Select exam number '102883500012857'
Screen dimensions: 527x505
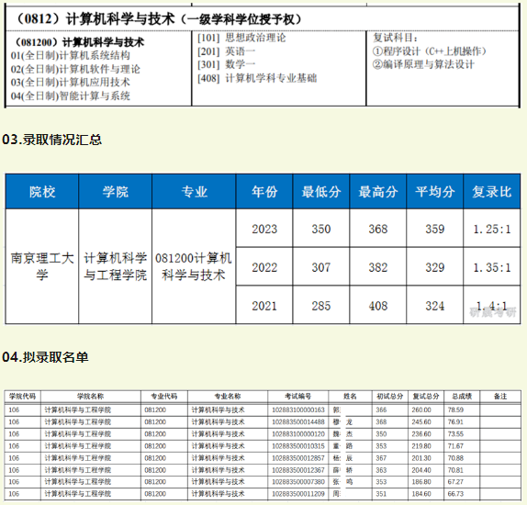(298, 458)
